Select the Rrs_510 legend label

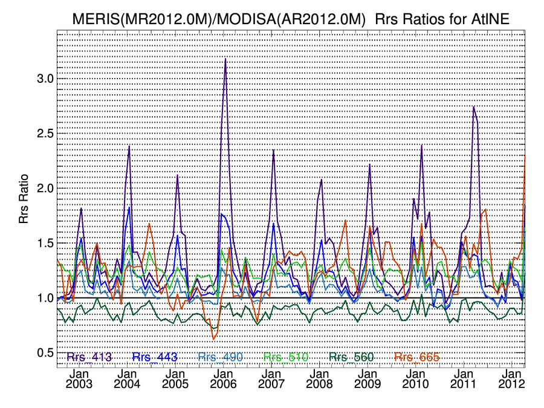pos(286,357)
